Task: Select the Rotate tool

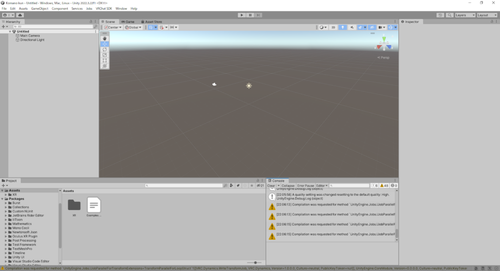Action: click(104, 49)
